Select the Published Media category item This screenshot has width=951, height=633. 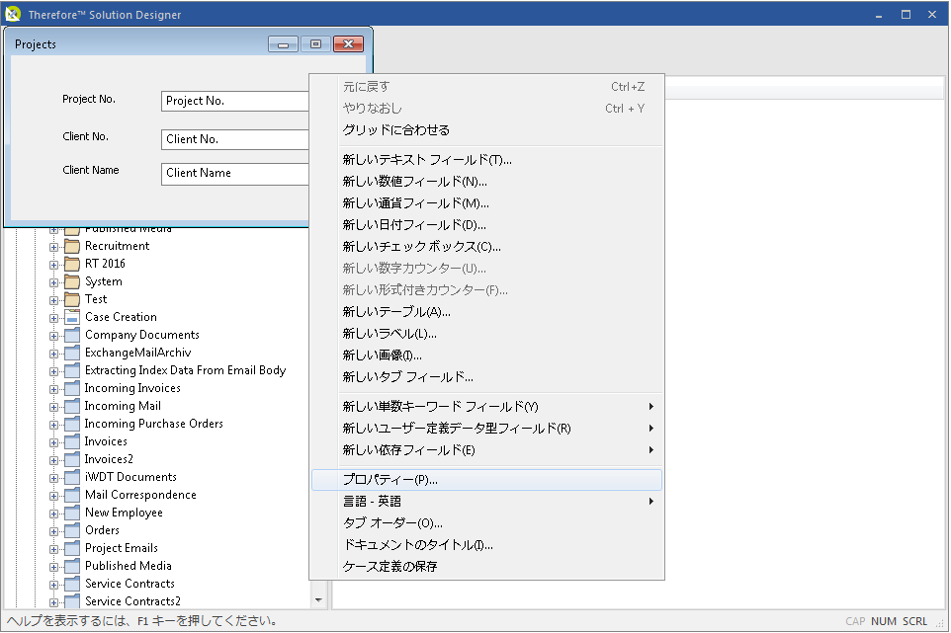tap(128, 567)
